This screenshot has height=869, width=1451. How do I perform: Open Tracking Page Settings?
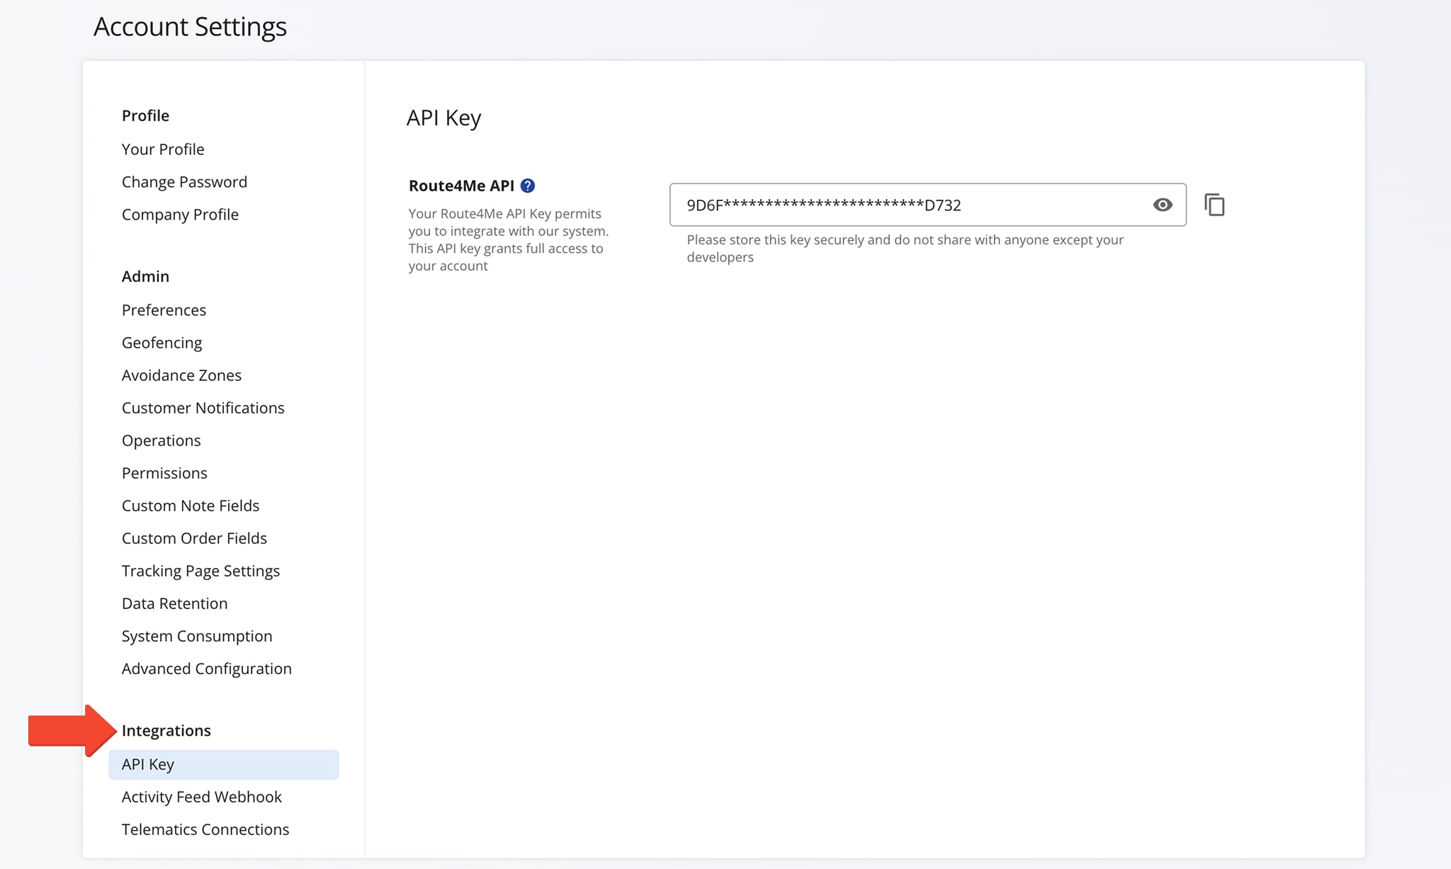201,571
